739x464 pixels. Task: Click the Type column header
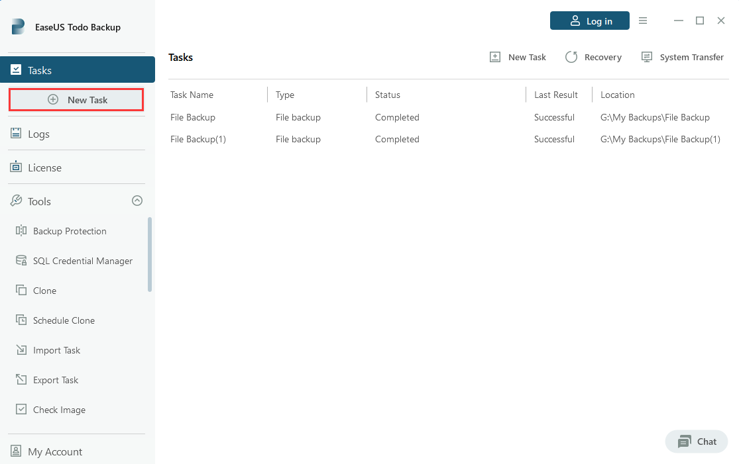(285, 95)
